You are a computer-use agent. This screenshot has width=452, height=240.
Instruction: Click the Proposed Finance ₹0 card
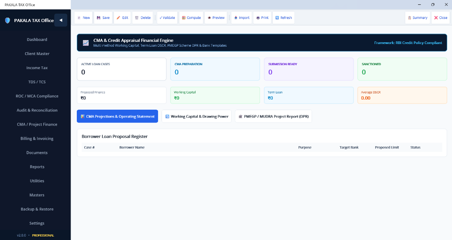pyautogui.click(x=122, y=95)
